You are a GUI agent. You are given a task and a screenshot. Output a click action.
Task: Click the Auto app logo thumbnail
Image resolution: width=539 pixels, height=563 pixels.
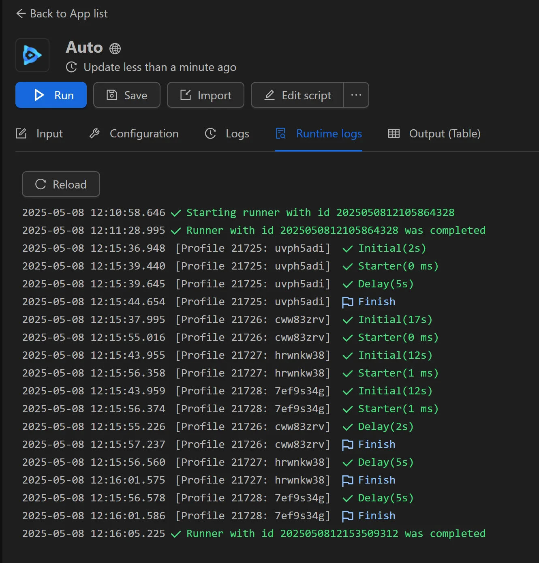32,55
